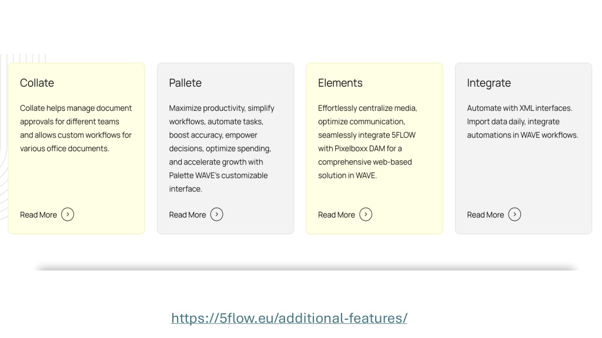
Task: Click the Collate description about document approvals
Action: [x=76, y=129]
